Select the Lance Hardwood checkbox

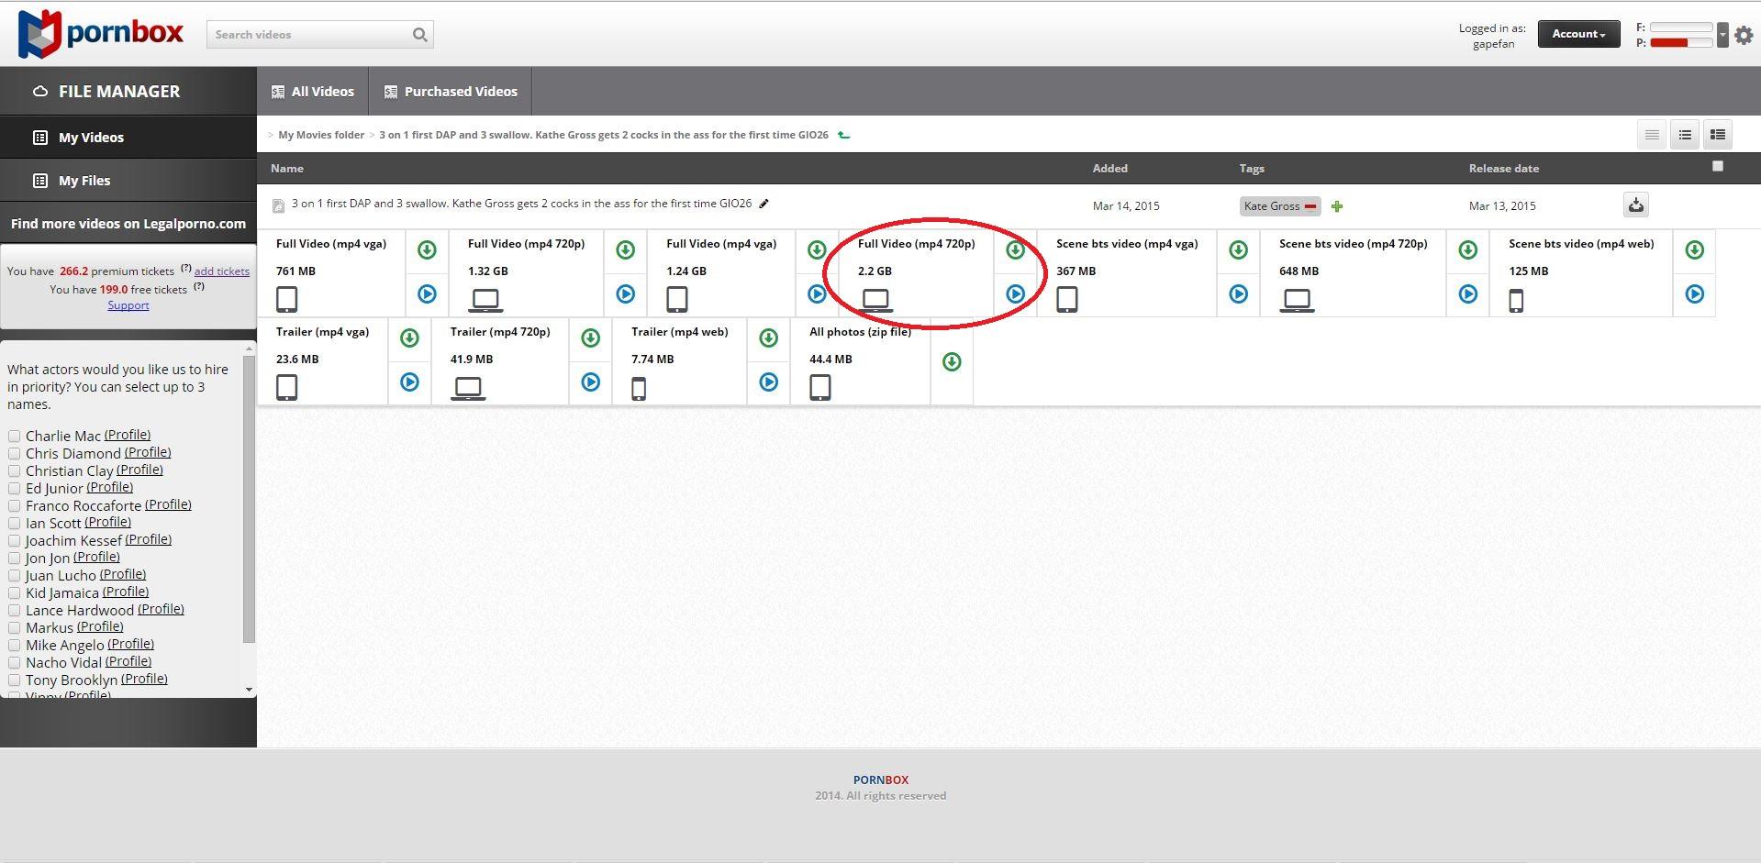pos(15,611)
